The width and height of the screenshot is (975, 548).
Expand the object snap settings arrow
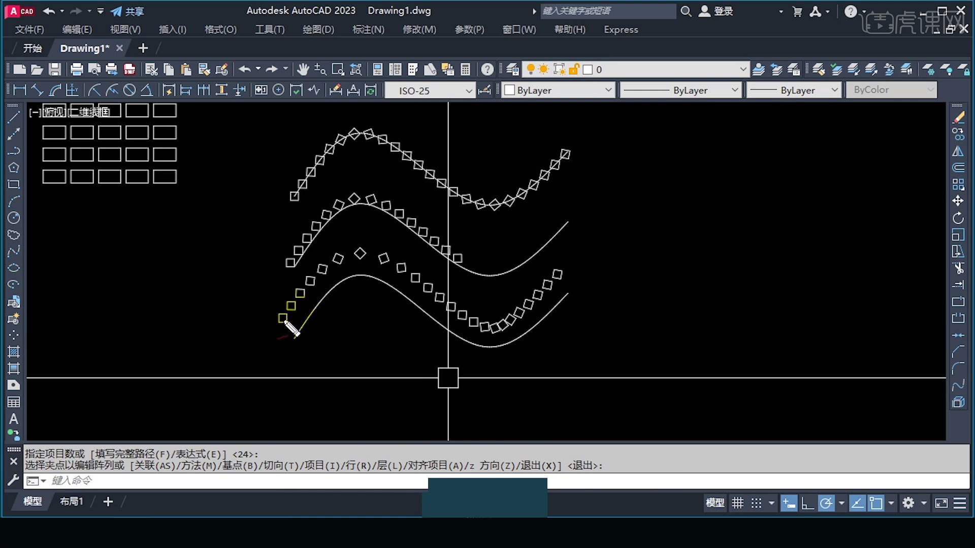(891, 503)
